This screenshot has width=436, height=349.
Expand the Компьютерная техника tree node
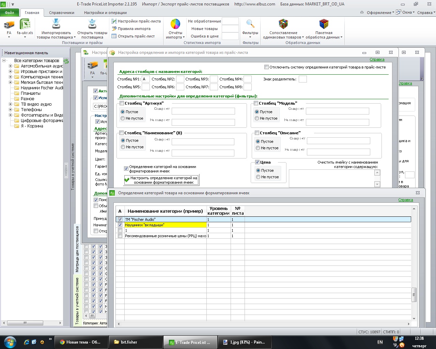10,77
